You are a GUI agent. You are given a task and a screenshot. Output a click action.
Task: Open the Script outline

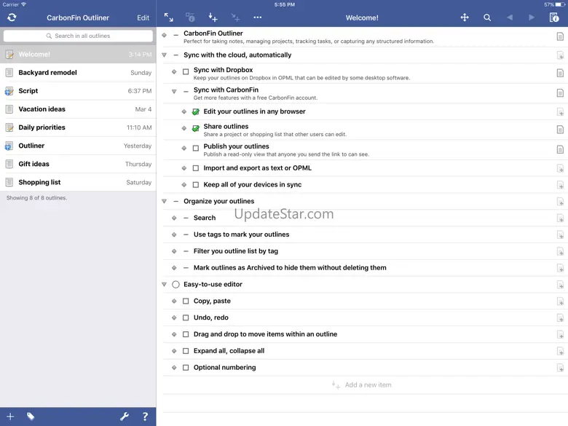[x=78, y=91]
